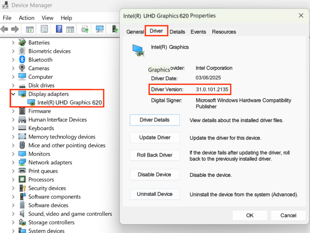Click the Cameras category icon
Screen dimensions: 310x233
click(x=22, y=68)
